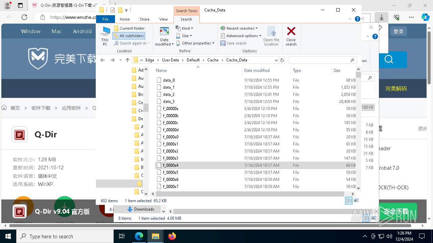433x243 pixels.
Task: Click the browser refresh icon
Action: 24,17
